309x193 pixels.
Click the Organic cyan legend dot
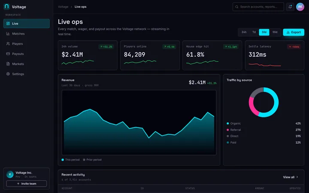tap(228, 124)
